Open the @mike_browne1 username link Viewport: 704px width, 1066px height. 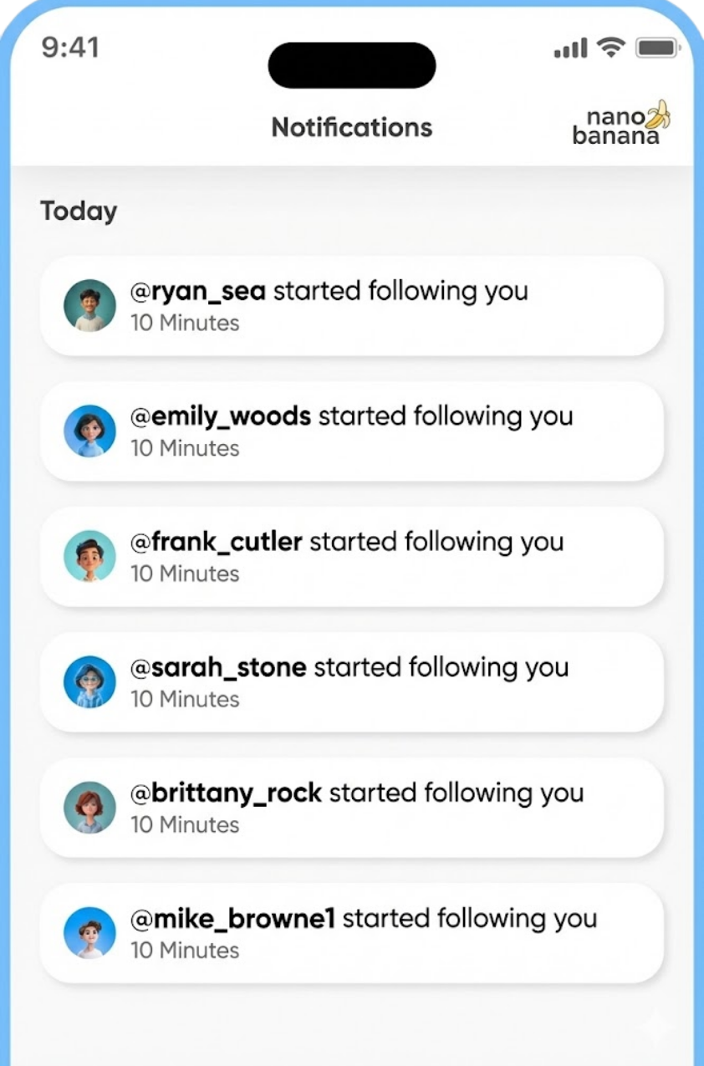coord(232,919)
